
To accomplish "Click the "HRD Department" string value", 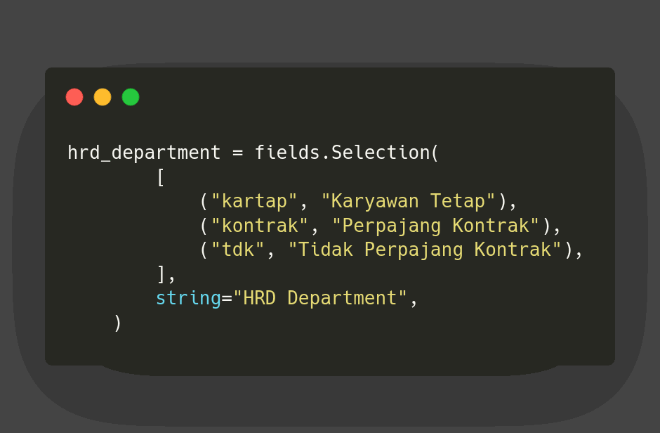I will click(x=320, y=298).
